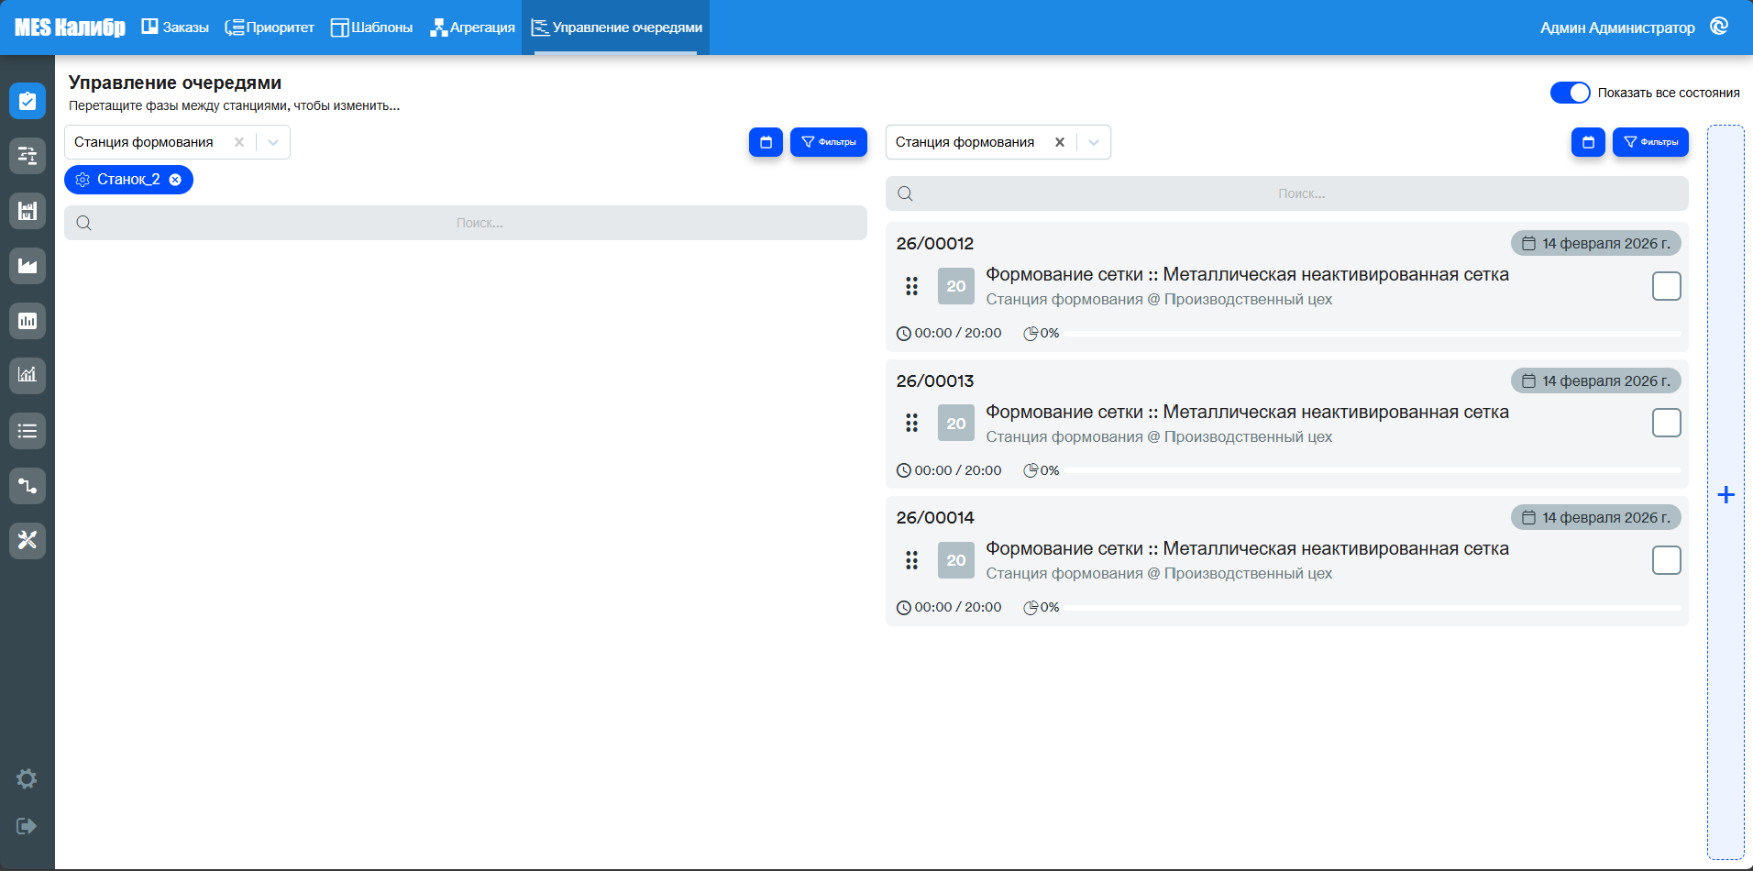The width and height of the screenshot is (1753, 871).
Task: Open settings gear in the sidebar
Action: 27,778
